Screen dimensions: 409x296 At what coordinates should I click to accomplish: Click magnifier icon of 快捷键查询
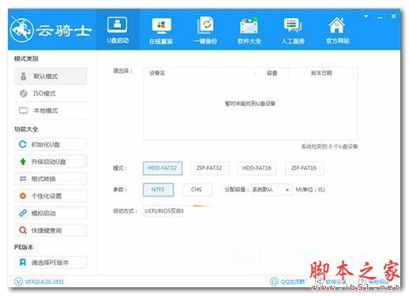coord(23,230)
